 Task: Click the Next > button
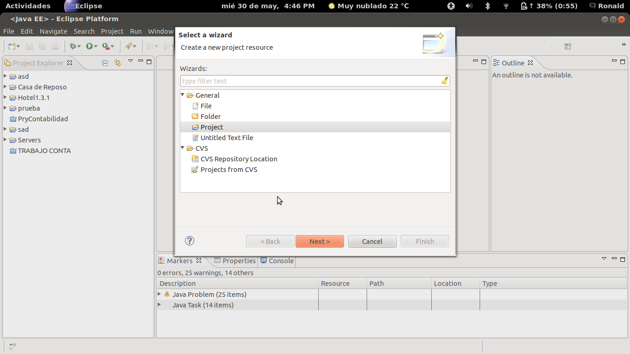pos(320,242)
